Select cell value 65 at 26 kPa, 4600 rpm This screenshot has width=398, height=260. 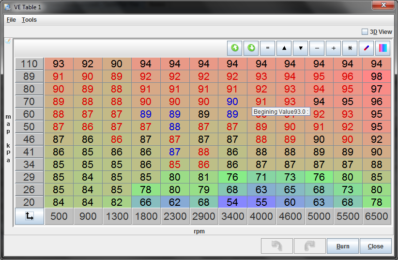coord(290,190)
